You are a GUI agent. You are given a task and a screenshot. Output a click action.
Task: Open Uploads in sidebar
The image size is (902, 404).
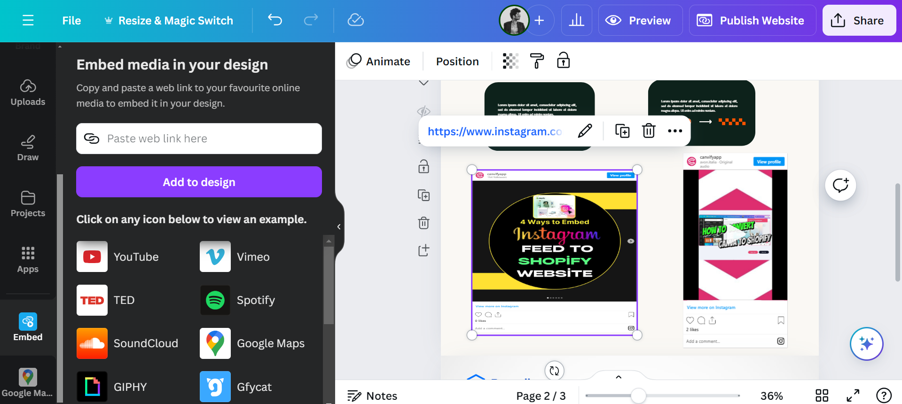click(28, 93)
